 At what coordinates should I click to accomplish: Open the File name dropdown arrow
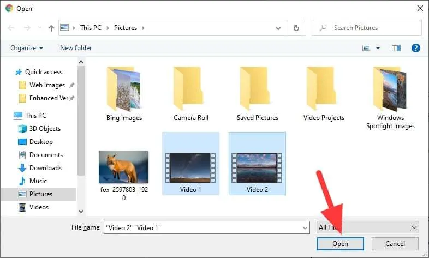(x=305, y=227)
